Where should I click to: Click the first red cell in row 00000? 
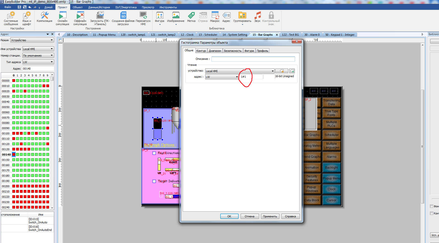pos(14,81)
